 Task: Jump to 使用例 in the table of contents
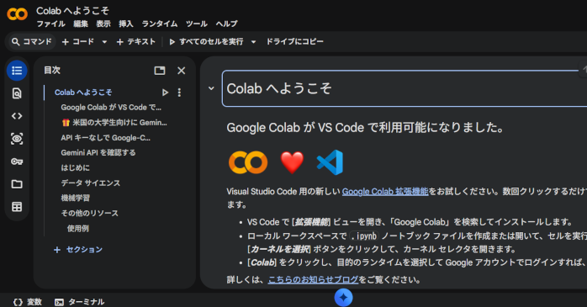point(78,229)
